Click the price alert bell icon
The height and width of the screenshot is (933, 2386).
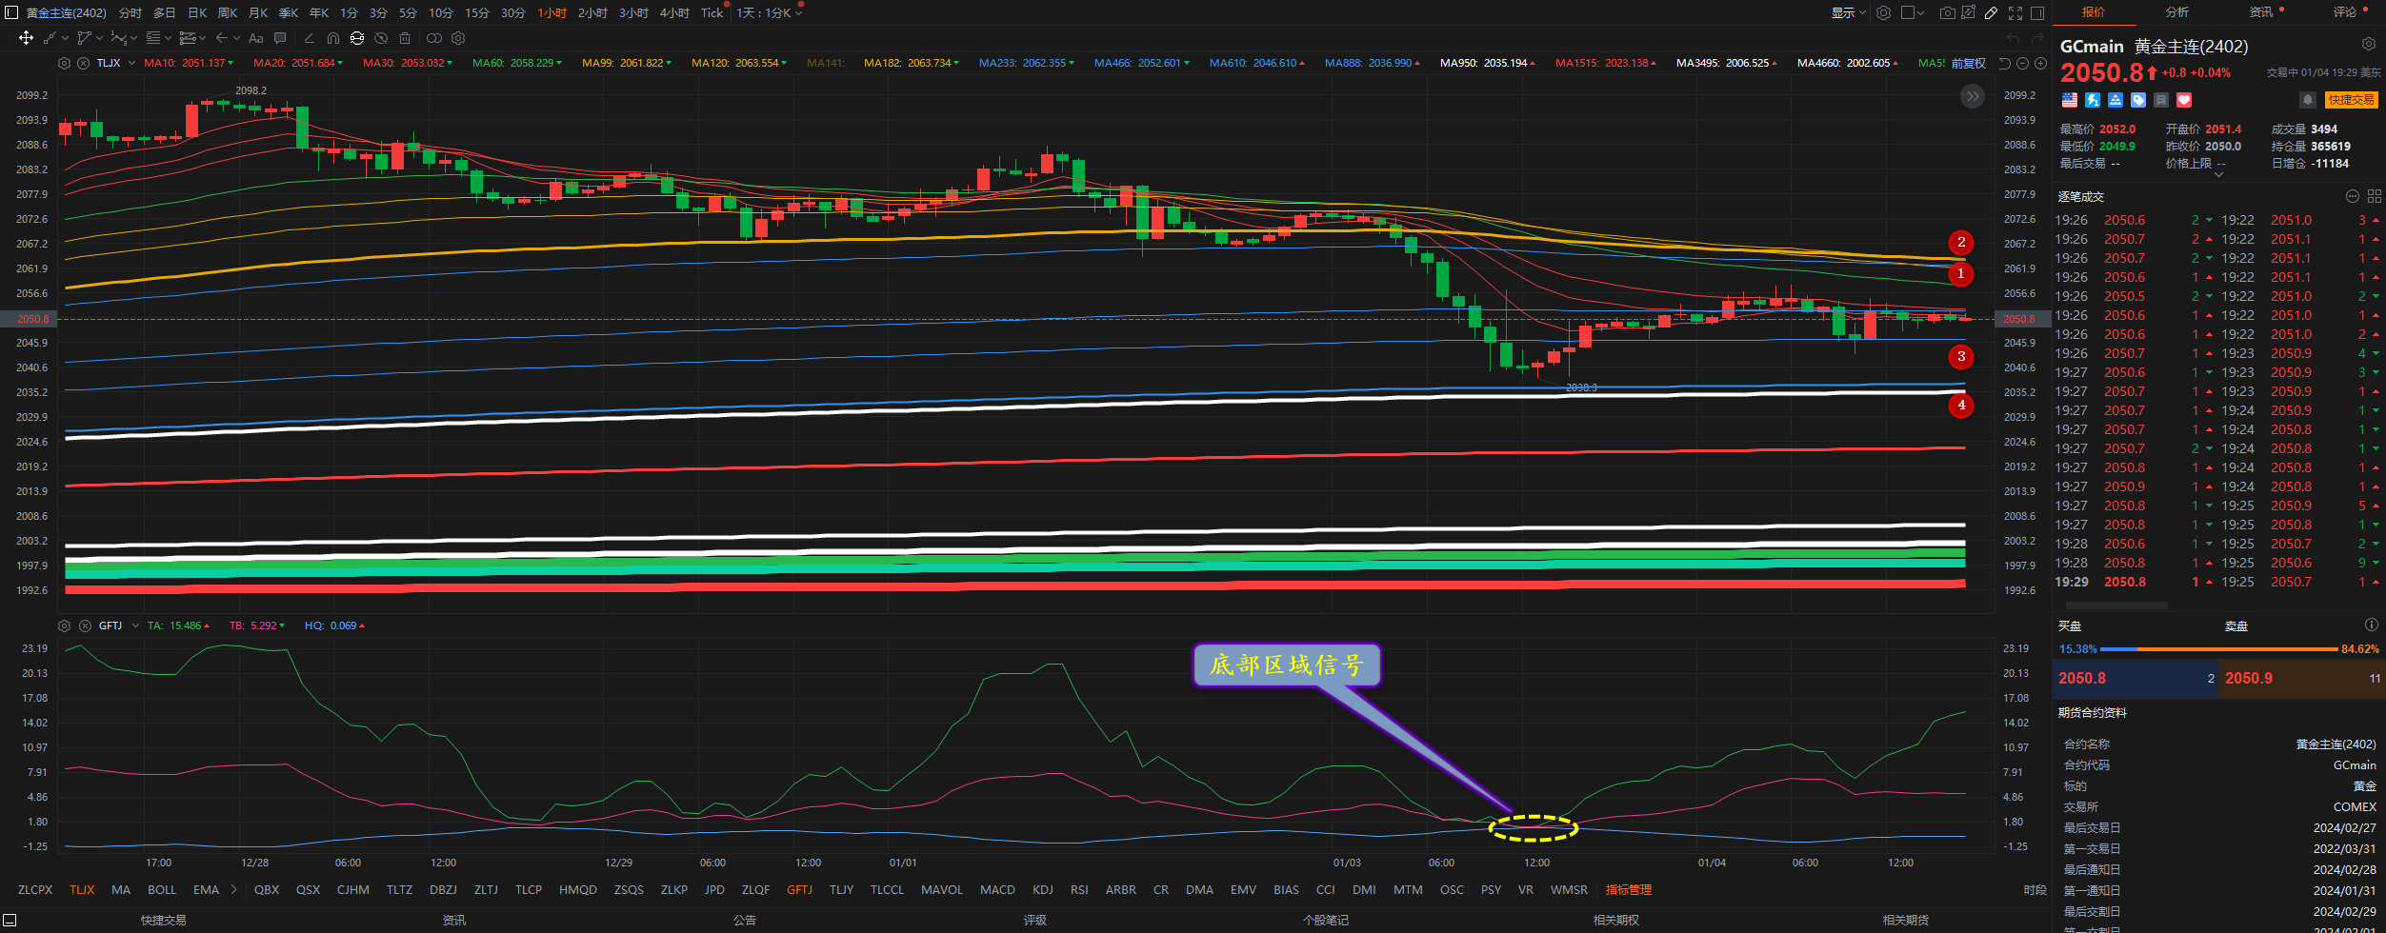[x=2307, y=100]
